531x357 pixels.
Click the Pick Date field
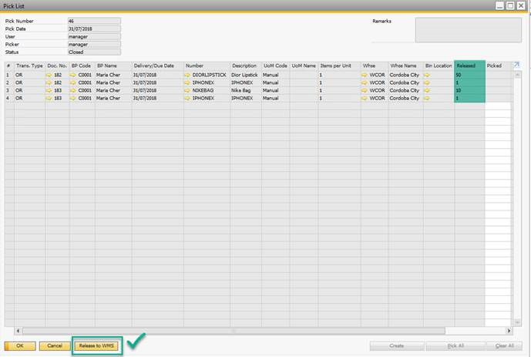pyautogui.click(x=93, y=29)
